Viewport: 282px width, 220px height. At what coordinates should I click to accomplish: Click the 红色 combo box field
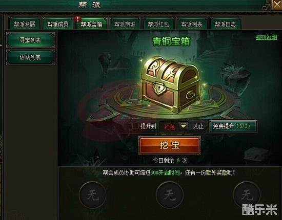[x=173, y=126]
